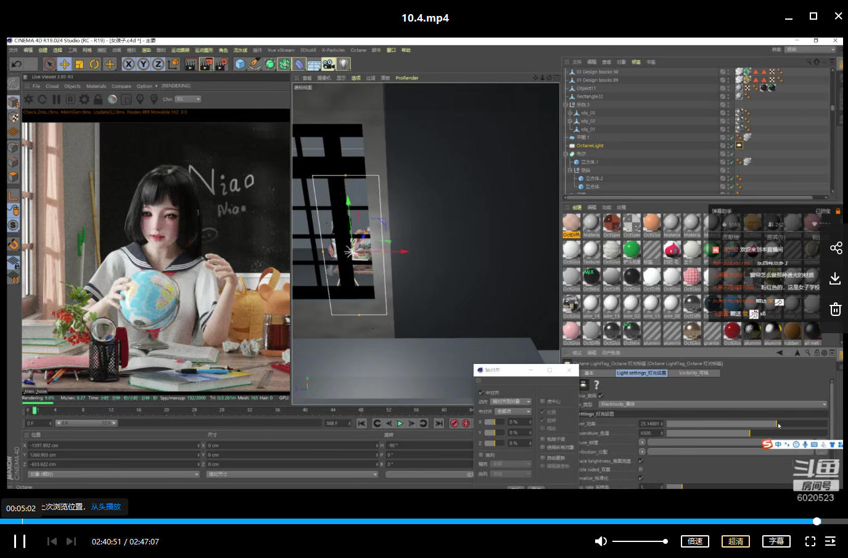848x558 pixels.
Task: Toggle the X axis lock button
Action: click(x=128, y=64)
